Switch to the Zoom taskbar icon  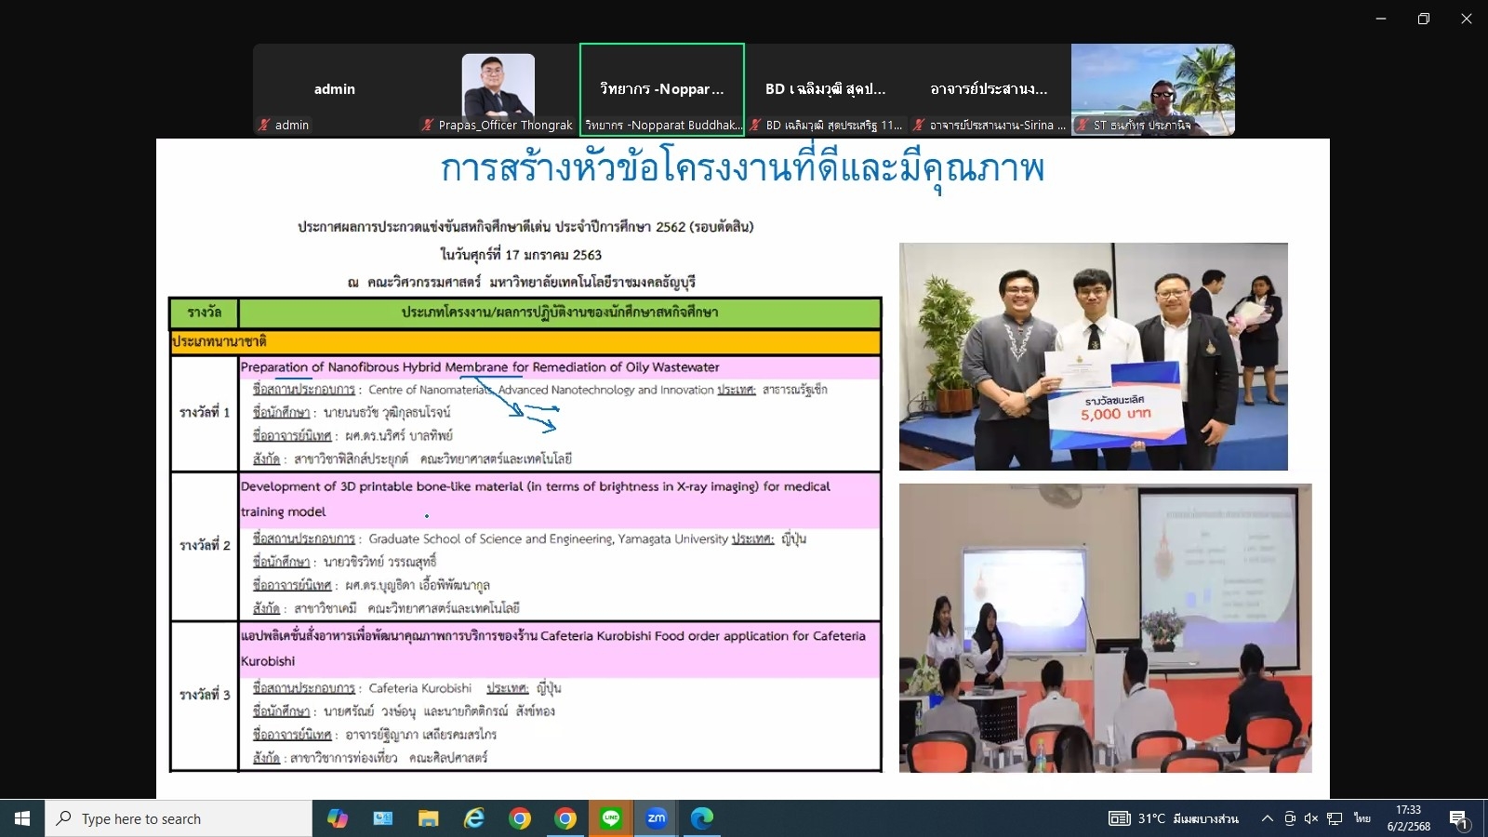click(x=657, y=818)
